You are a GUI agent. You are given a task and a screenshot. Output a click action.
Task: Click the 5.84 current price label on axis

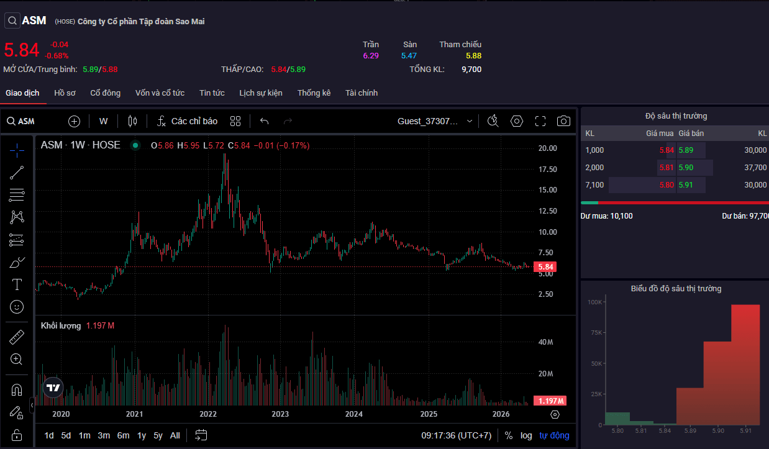544,267
